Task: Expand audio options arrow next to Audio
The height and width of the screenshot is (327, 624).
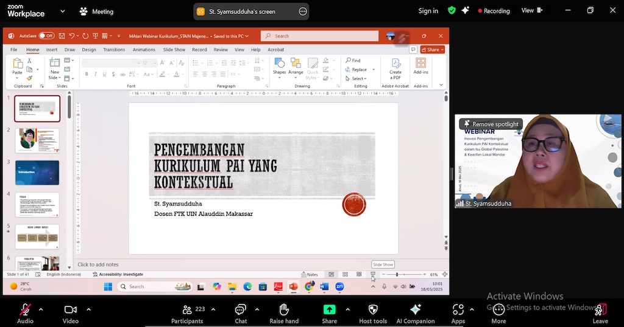Action: (41, 309)
